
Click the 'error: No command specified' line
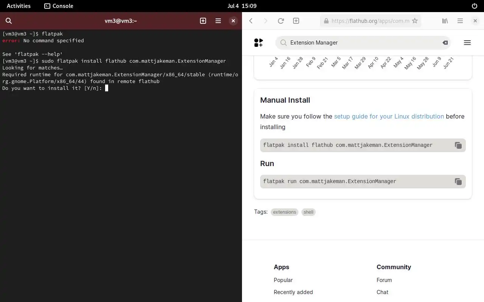43,40
